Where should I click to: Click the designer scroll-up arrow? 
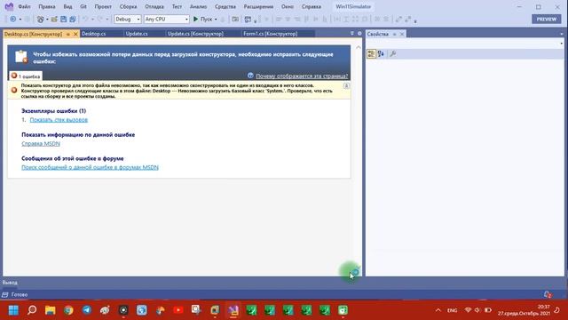coord(359,47)
